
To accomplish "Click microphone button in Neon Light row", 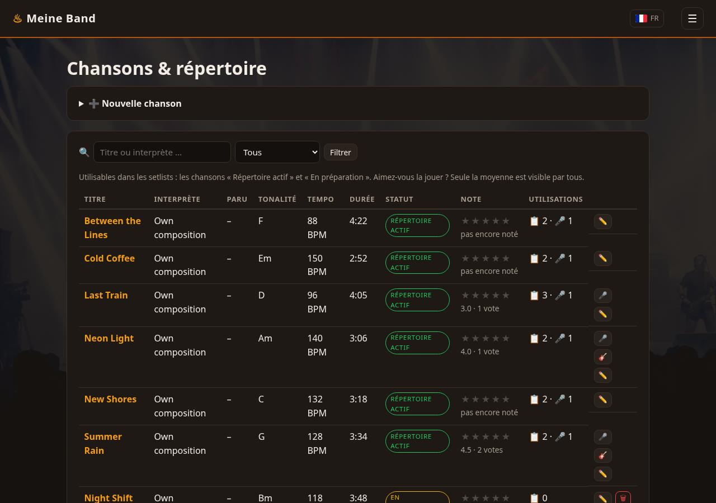I will coord(602,339).
